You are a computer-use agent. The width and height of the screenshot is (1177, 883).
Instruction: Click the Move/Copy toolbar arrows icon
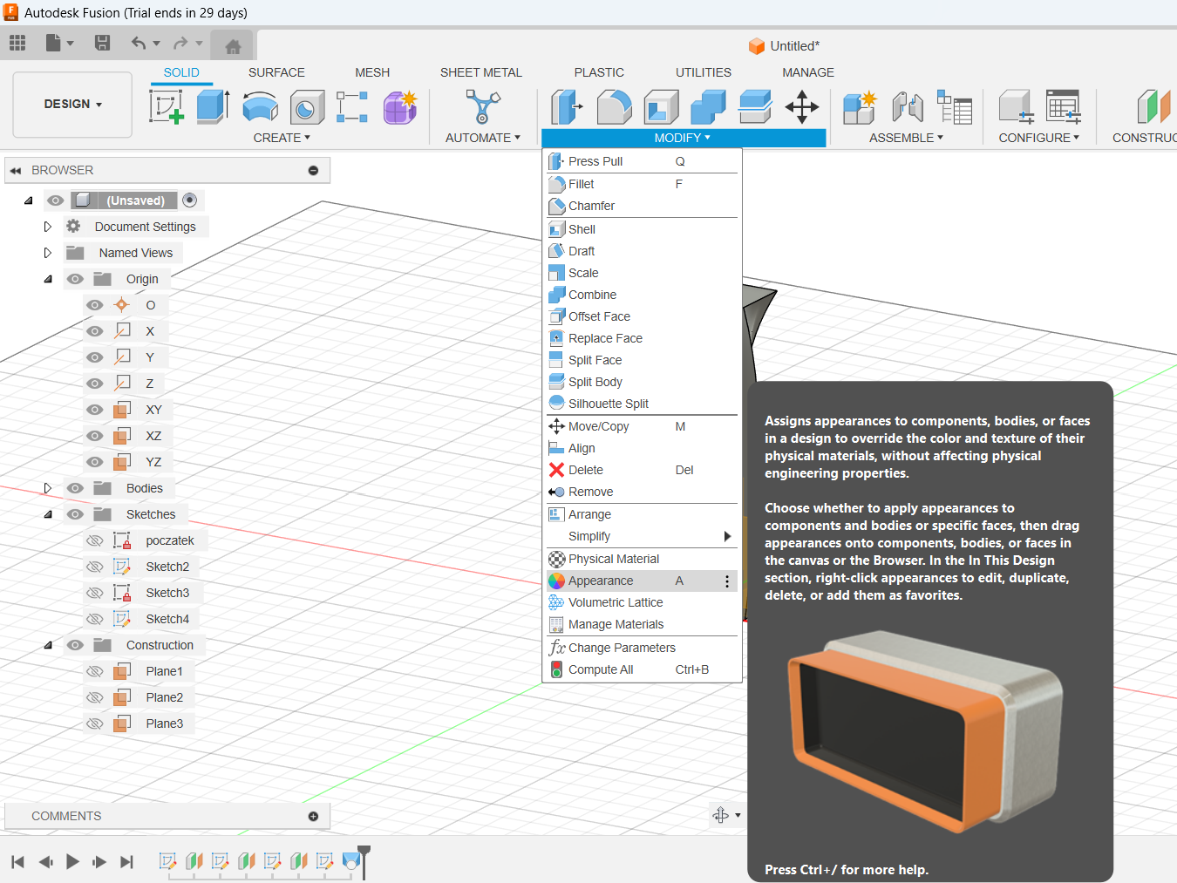[802, 107]
